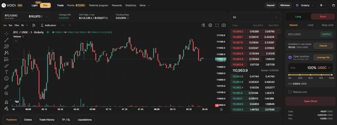Select the 15m timeframe
This screenshot has width=337, height=125.
[x=17, y=25]
